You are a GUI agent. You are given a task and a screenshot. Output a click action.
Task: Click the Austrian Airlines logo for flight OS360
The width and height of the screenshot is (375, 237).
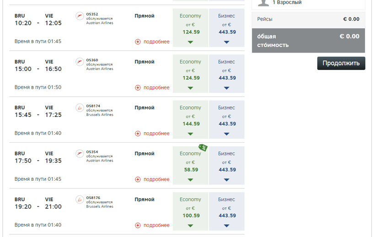coord(80,62)
